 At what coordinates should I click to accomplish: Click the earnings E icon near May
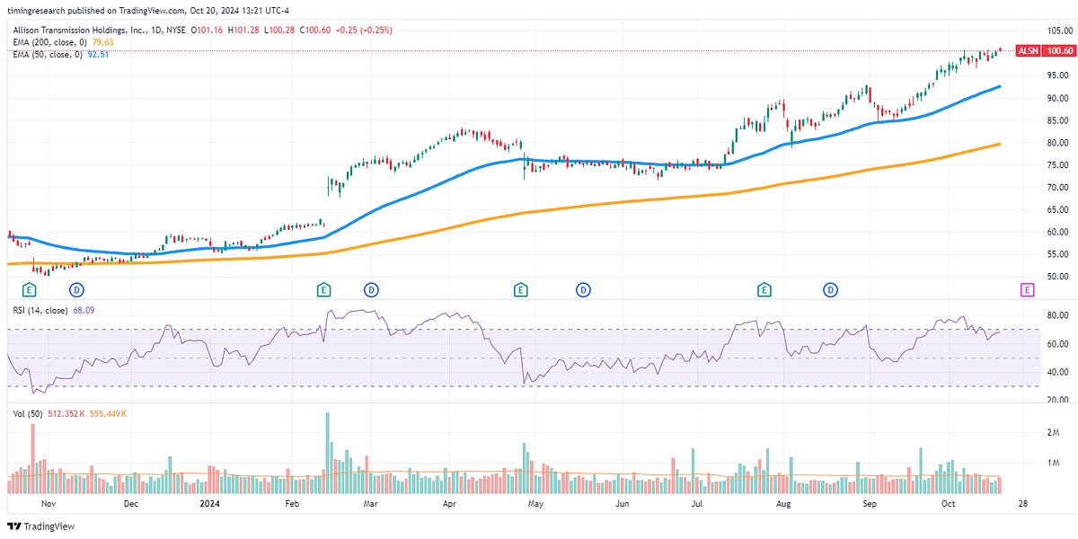[519, 289]
